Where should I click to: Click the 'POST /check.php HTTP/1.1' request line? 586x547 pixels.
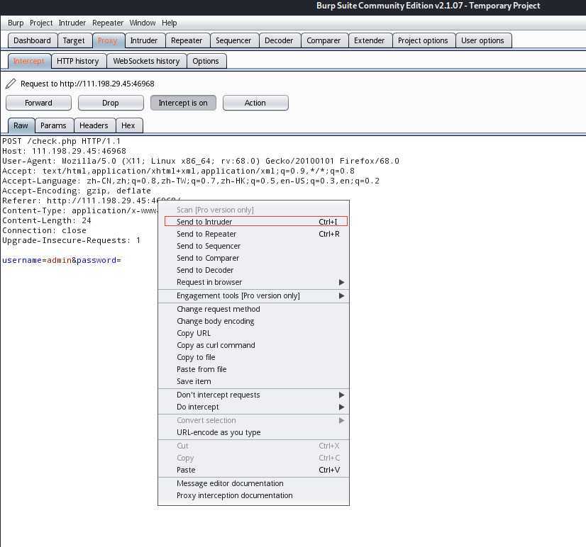tap(61, 141)
